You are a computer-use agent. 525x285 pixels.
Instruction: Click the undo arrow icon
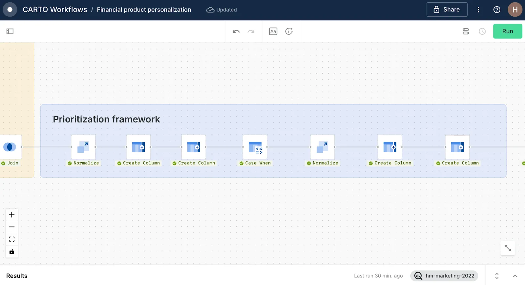click(x=236, y=31)
